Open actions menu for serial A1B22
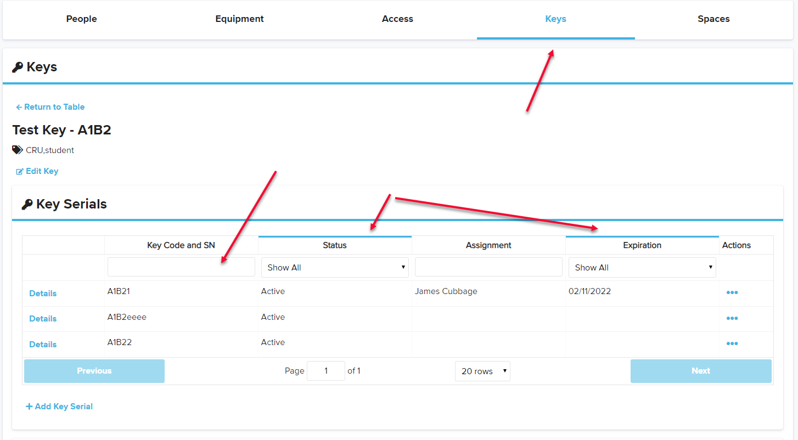The width and height of the screenshot is (798, 440). point(732,343)
